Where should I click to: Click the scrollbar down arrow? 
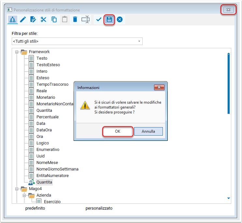click(229, 198)
